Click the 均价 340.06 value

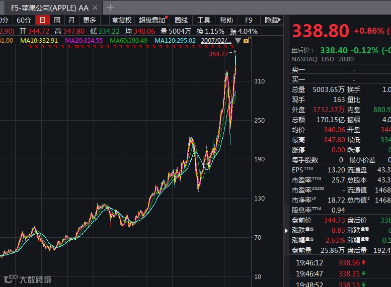[335, 130]
